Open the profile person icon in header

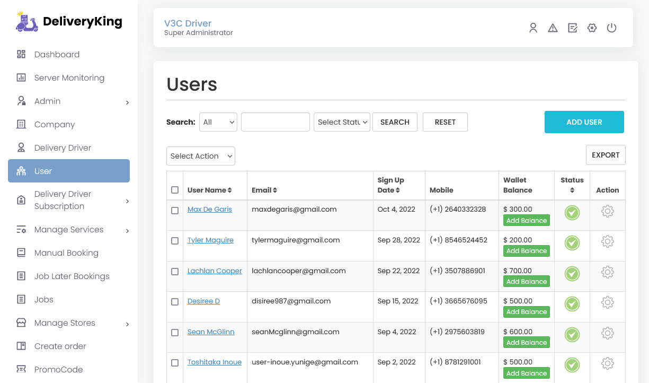point(533,28)
